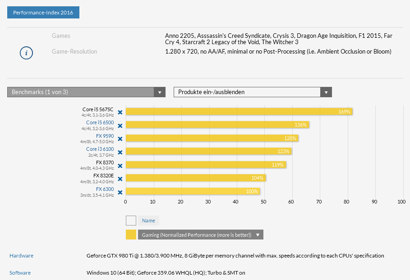Click the Name legend label
This screenshot has height=280, width=410.
click(148, 221)
